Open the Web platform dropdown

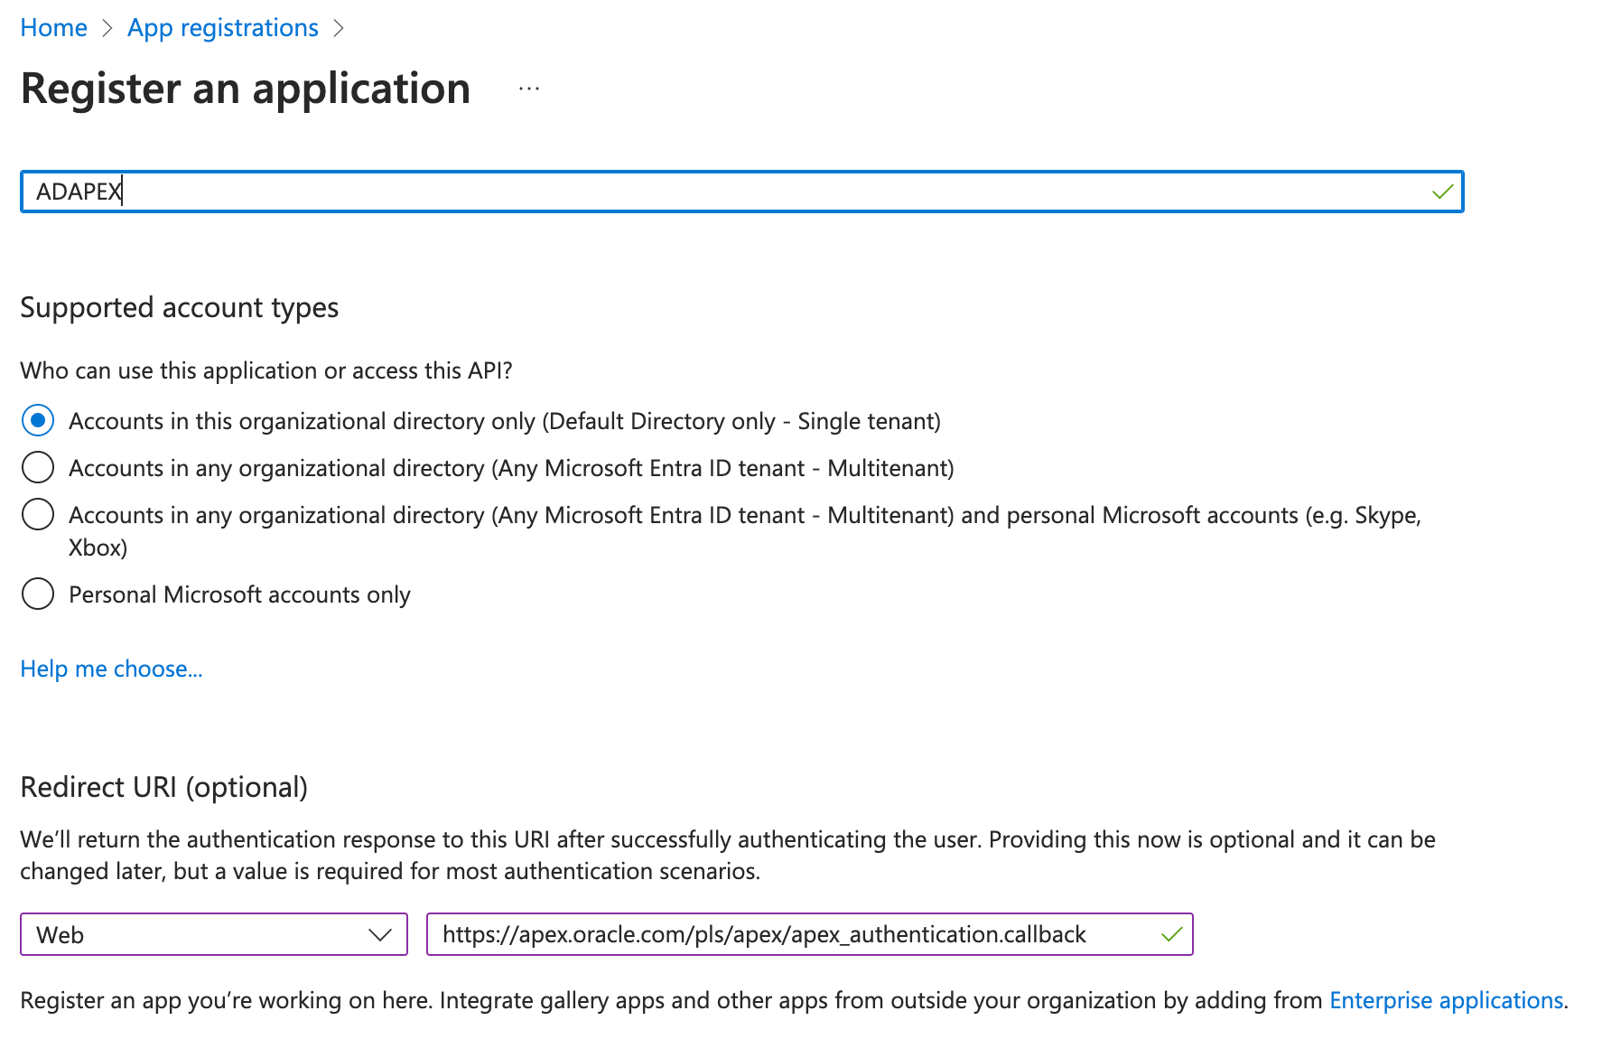pos(212,934)
